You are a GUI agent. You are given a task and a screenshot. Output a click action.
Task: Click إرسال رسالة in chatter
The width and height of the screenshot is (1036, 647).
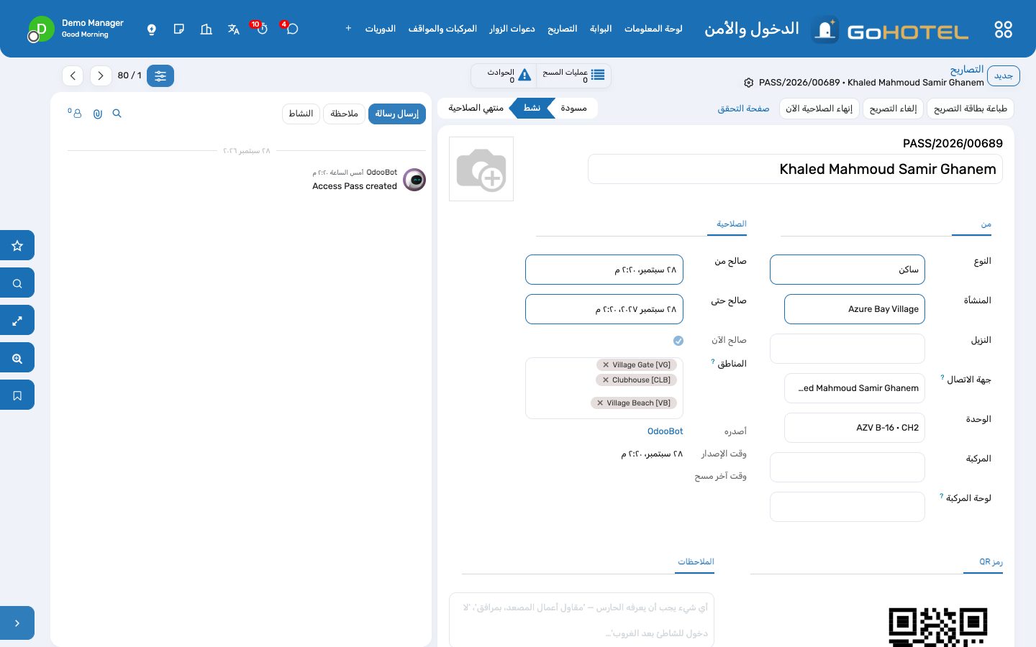396,114
